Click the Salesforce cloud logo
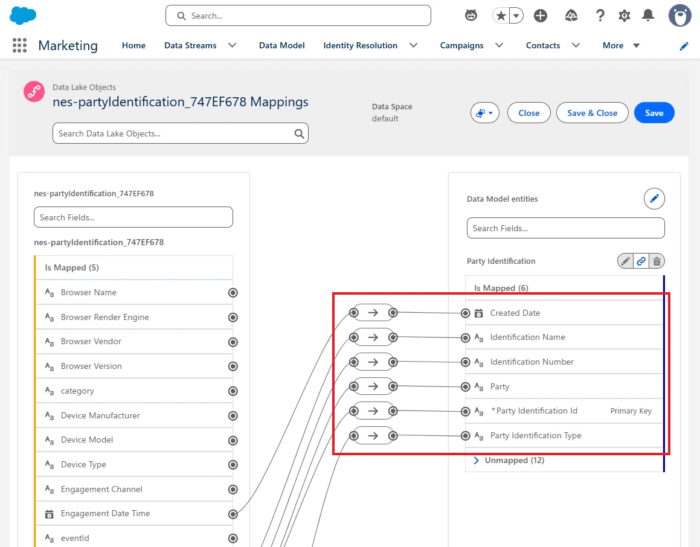The width and height of the screenshot is (700, 547). tap(23, 16)
